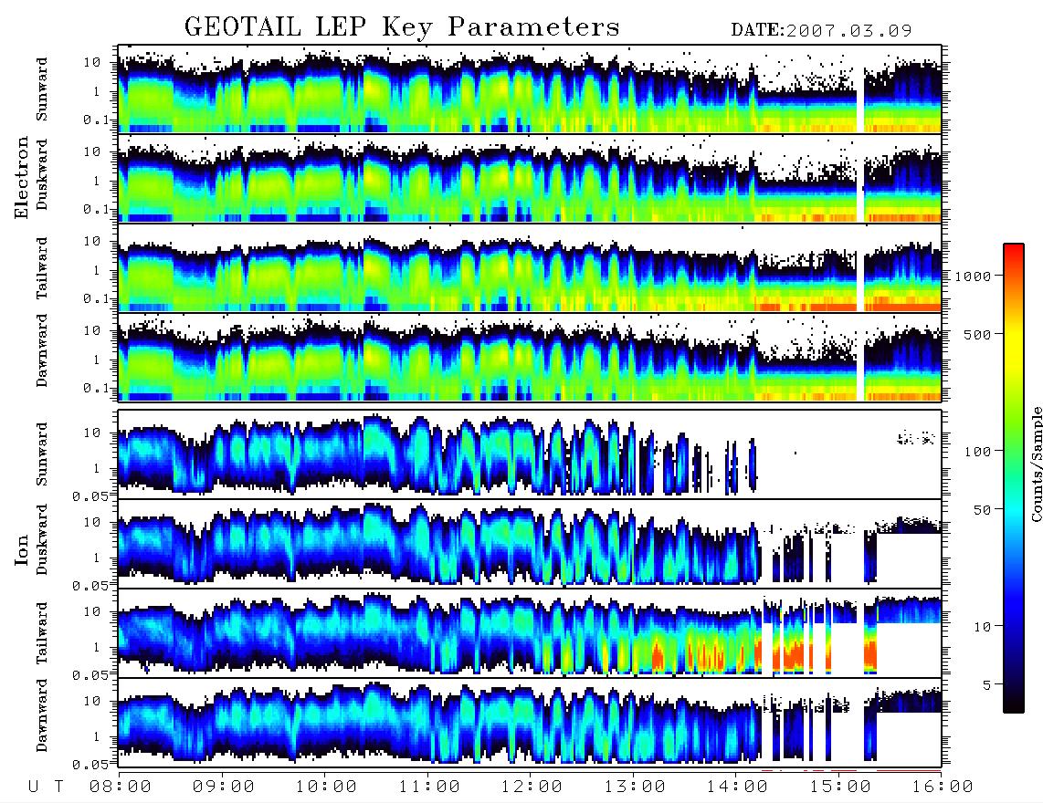Select the Electron "Dawnward" panel label
This screenshot has height=803, width=1043.
pos(42,350)
